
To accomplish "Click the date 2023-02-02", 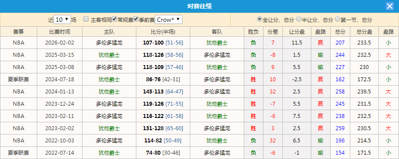I will coord(60,128).
